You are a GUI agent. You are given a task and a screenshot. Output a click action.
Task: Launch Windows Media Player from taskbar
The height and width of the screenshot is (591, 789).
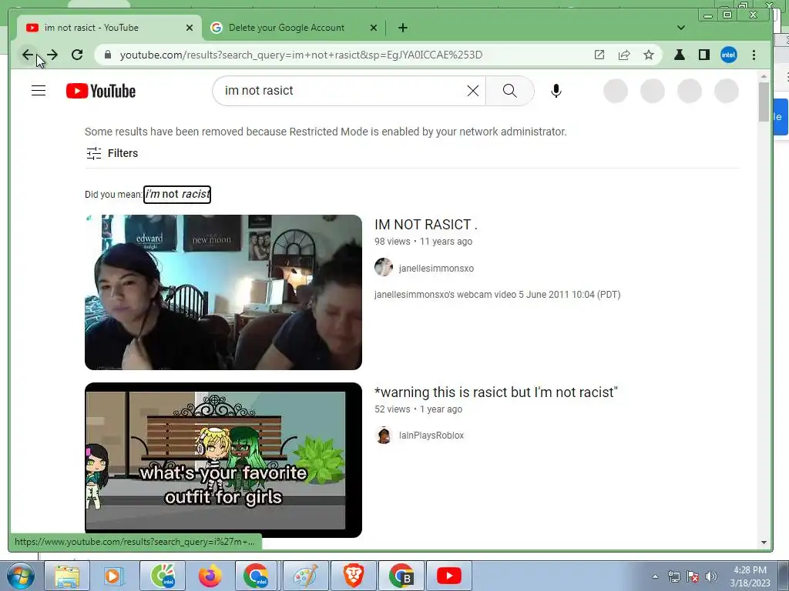[x=114, y=576]
